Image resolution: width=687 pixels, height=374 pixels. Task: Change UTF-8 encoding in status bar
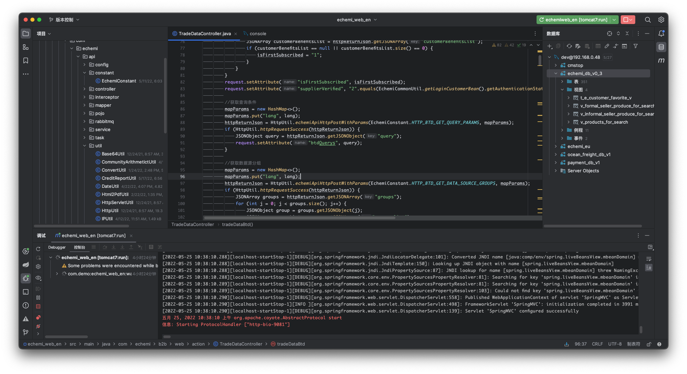615,344
